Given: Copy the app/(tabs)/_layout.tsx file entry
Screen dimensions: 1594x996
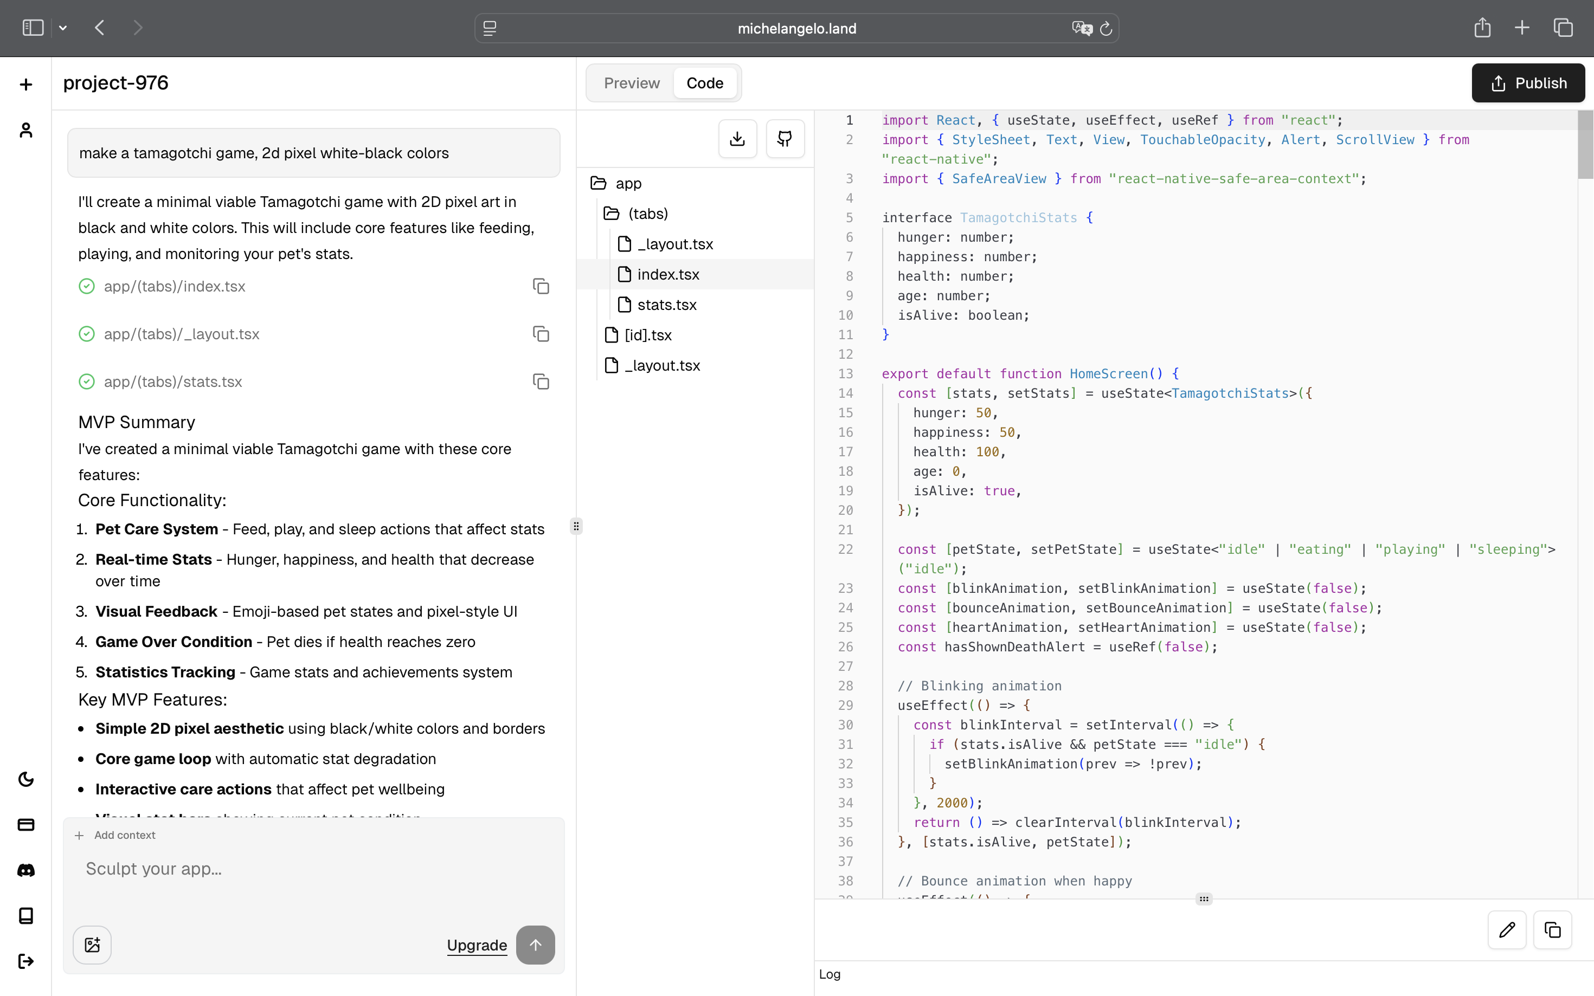Looking at the screenshot, I should 541,334.
